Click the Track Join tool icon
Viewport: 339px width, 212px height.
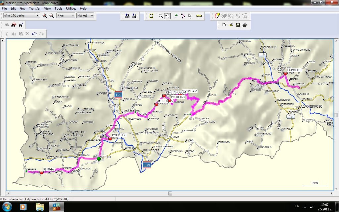coord(238,16)
